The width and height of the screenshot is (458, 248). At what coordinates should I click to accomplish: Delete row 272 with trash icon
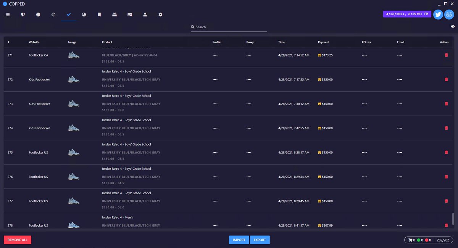pyautogui.click(x=446, y=79)
